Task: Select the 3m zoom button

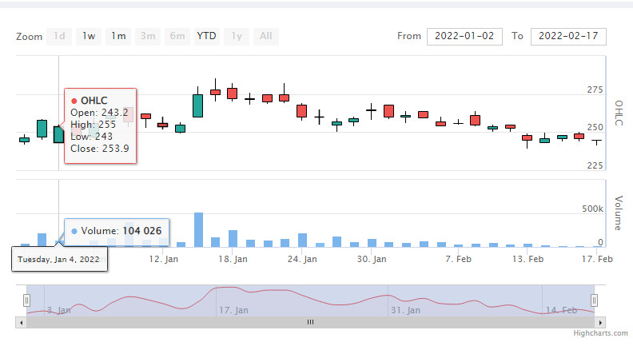Action: click(x=148, y=36)
